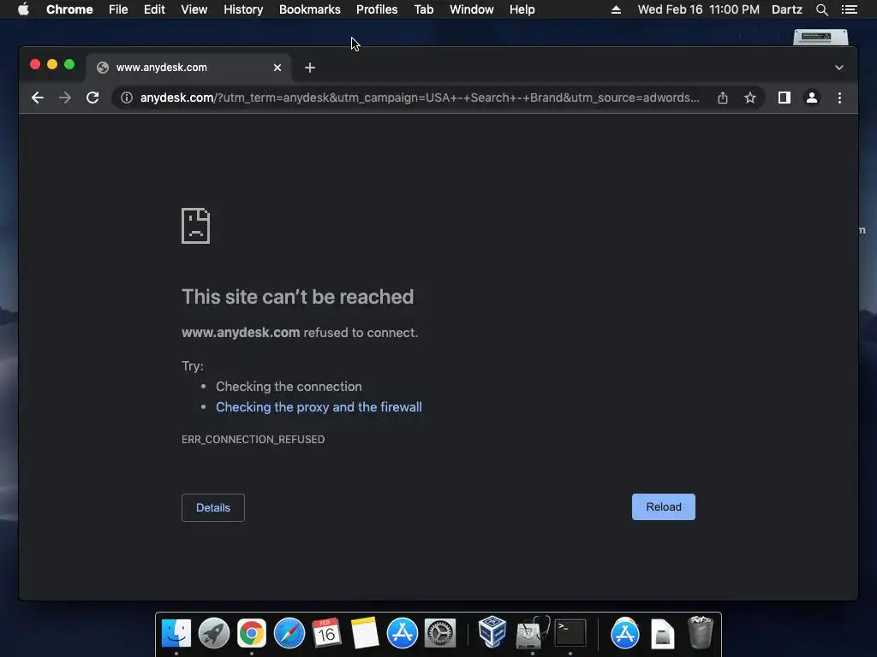Click the drive icon on the desktop
This screenshot has width=877, height=657.
coord(820,38)
